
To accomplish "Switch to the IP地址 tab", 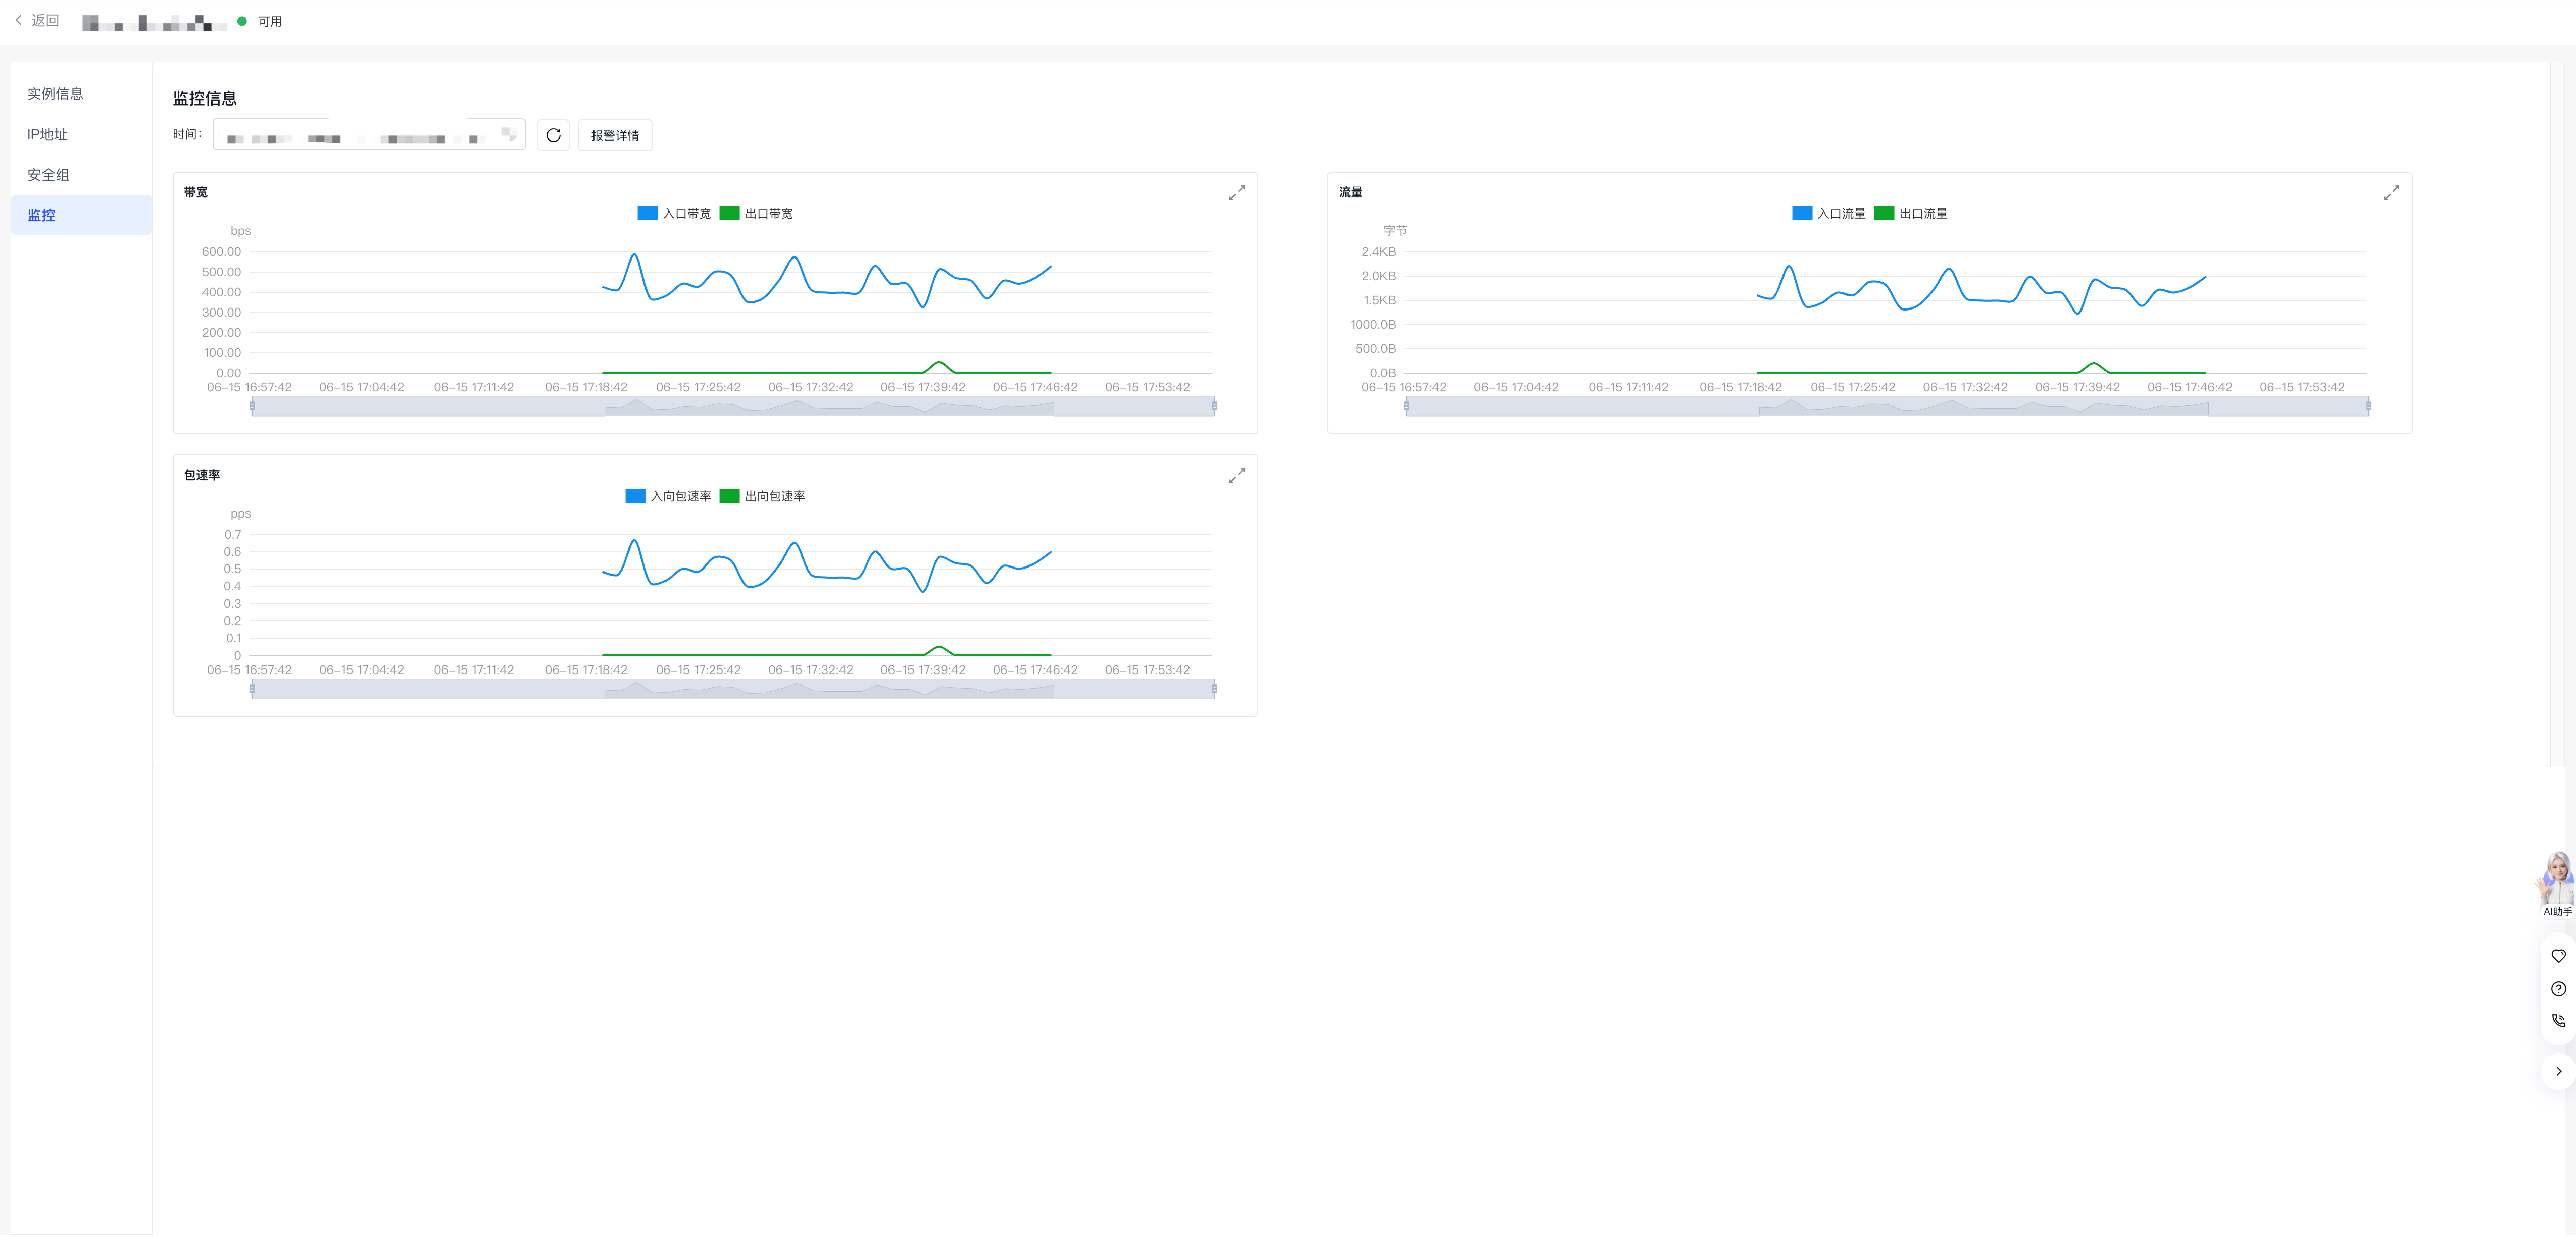I will coord(81,134).
